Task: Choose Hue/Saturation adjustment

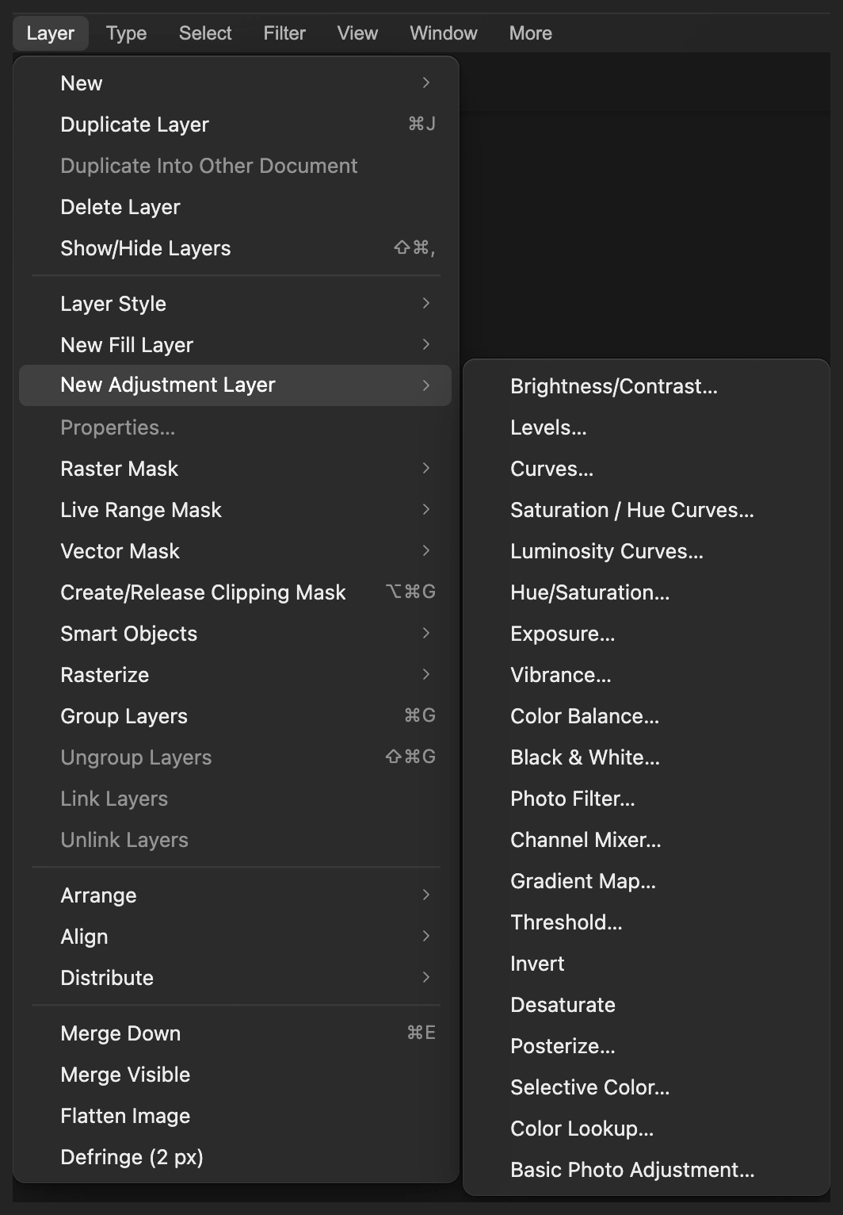Action: [x=646, y=592]
